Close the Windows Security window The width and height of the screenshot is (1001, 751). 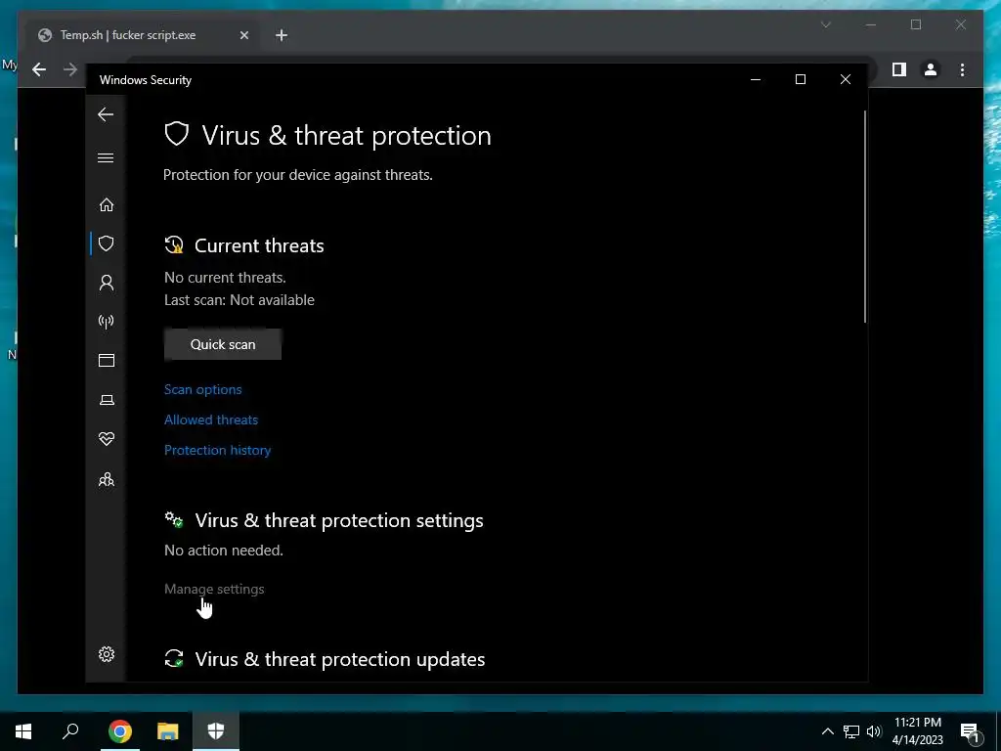pos(846,79)
